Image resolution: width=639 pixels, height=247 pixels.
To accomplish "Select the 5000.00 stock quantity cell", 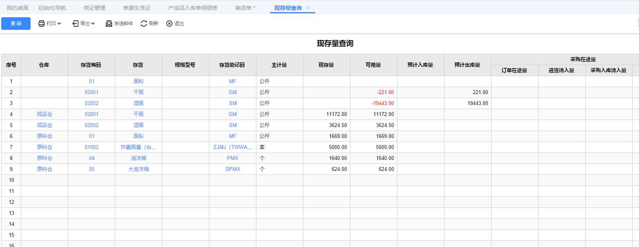I will click(327, 147).
